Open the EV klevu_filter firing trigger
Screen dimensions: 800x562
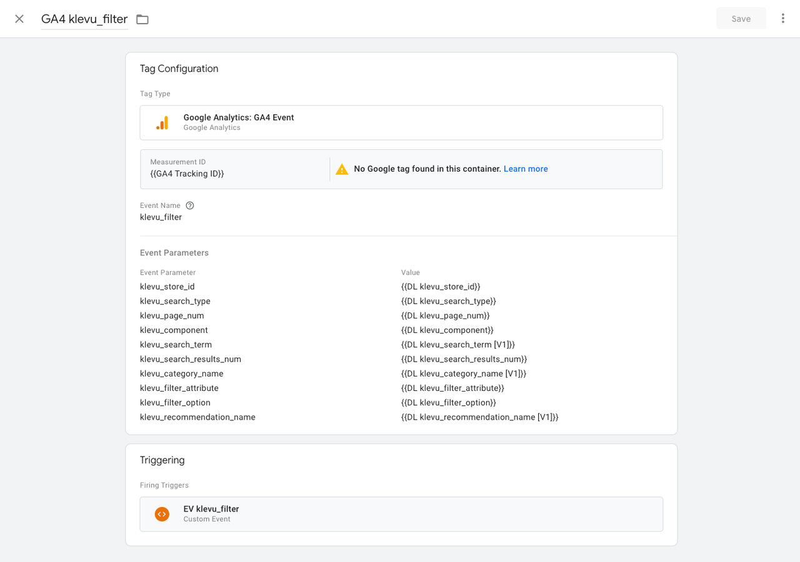coord(401,514)
